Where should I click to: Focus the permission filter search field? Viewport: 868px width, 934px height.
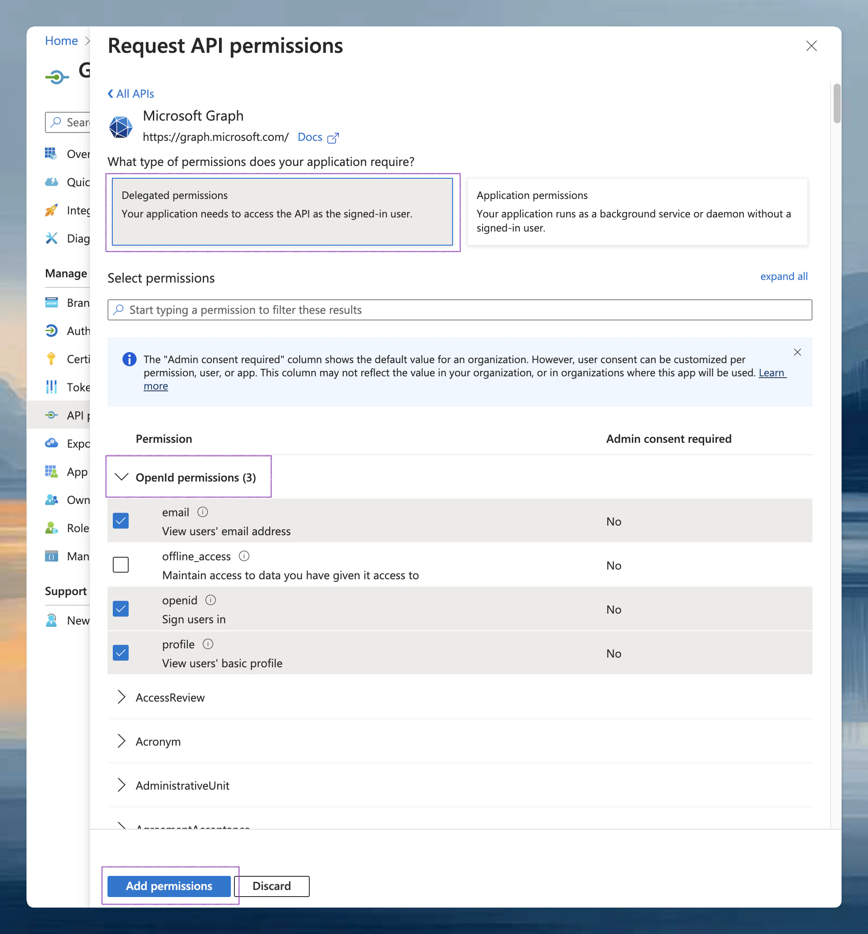pyautogui.click(x=460, y=310)
